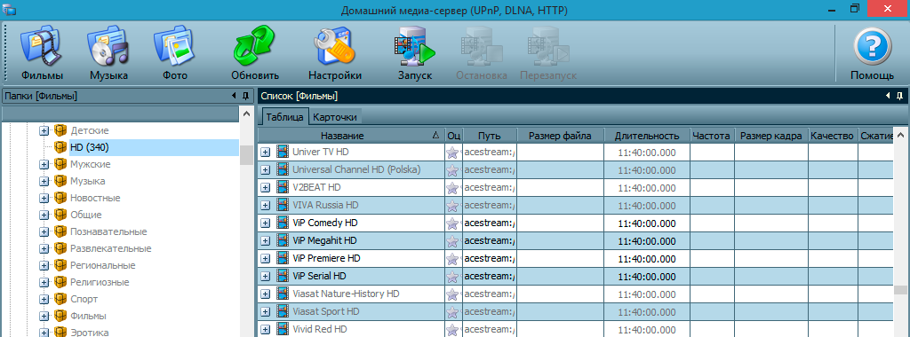This screenshot has width=910, height=337.
Task: Switch to the Карточки tab
Action: [335, 116]
